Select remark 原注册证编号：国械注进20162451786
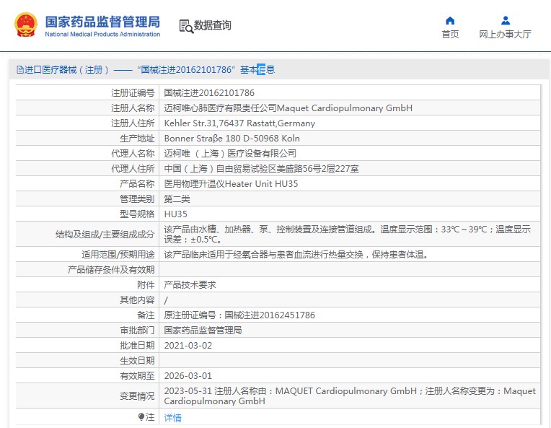This screenshot has height=428, width=551. pos(239,315)
